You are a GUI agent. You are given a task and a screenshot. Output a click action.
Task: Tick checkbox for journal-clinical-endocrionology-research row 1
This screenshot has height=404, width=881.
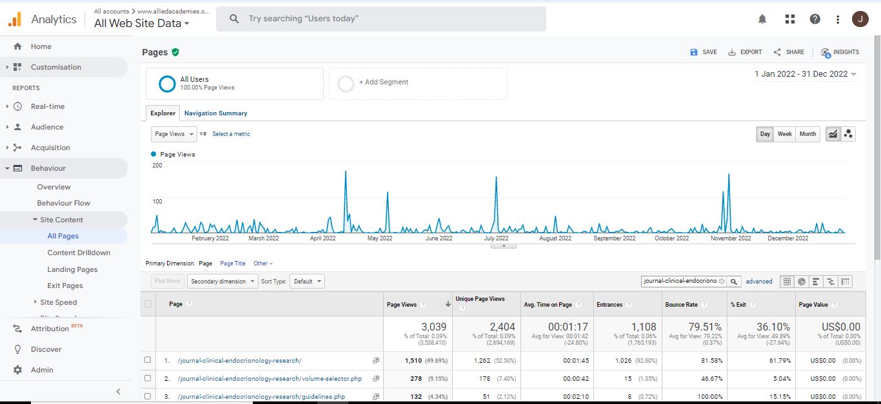click(148, 360)
